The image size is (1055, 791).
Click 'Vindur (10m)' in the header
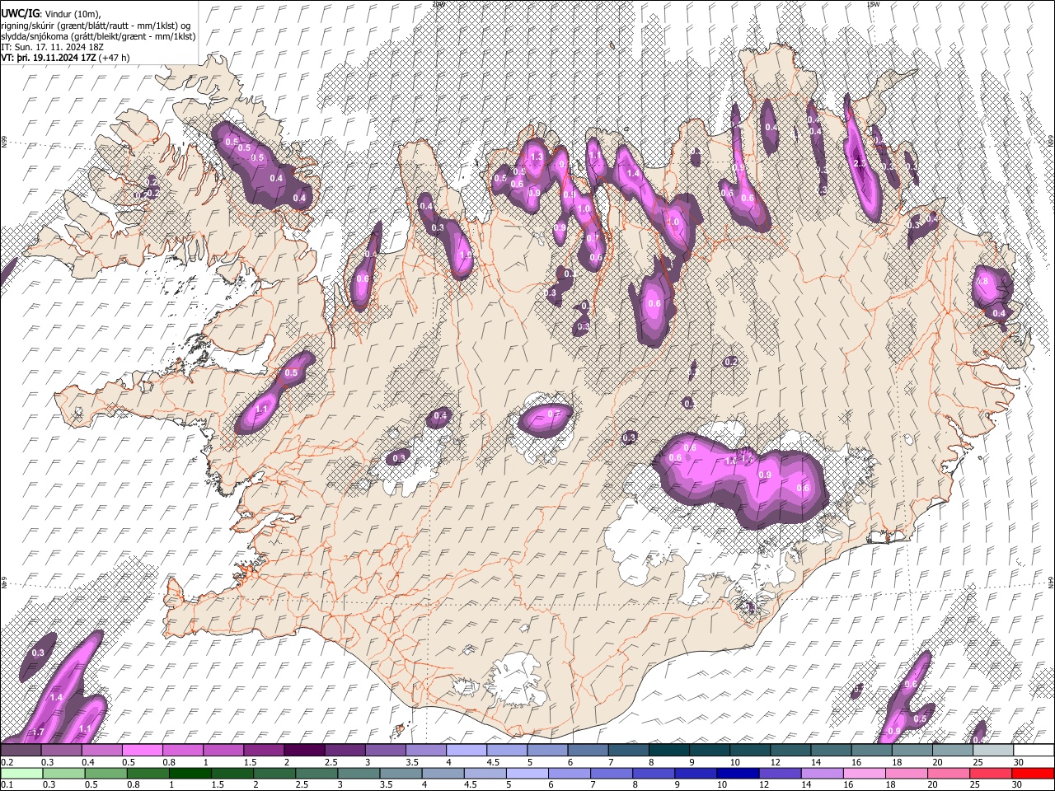[73, 14]
